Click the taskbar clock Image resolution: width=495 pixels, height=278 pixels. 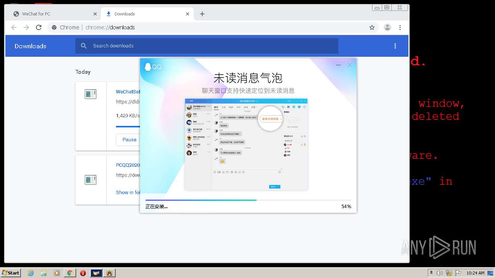[x=475, y=273]
